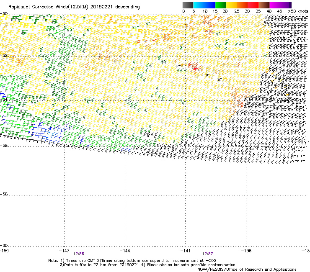Click the '-138' longitude axis label

(246, 251)
